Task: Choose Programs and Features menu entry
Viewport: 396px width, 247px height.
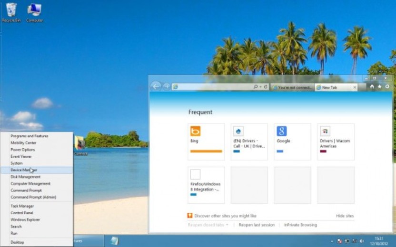Action: (37, 136)
